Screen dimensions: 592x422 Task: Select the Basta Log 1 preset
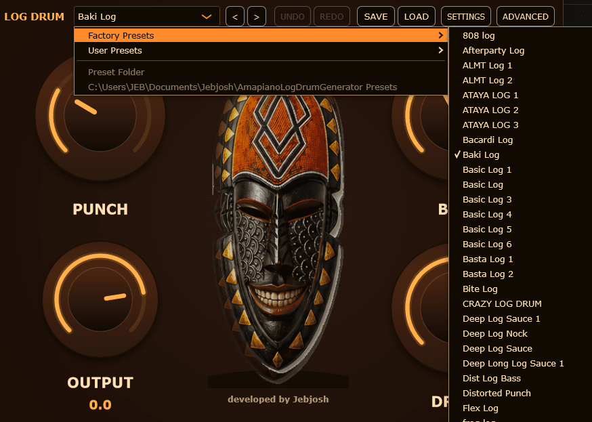521,259
